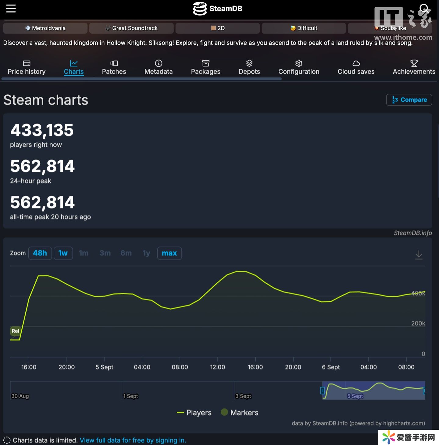This screenshot has width=439, height=445.
Task: Switch to the Depots tab
Action: pyautogui.click(x=249, y=67)
